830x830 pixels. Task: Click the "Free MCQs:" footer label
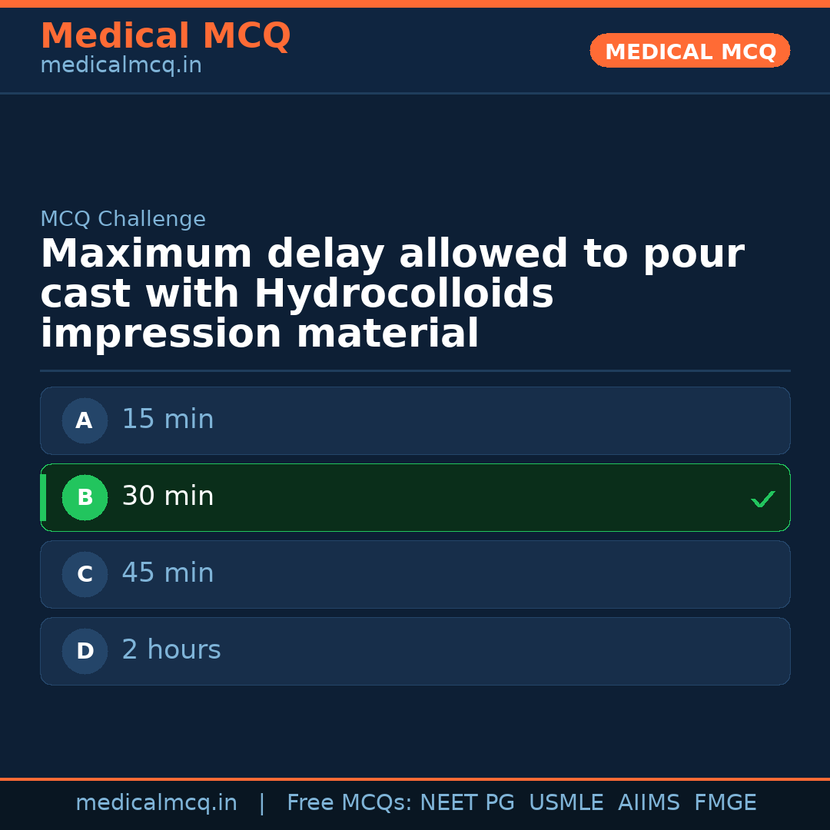(x=350, y=803)
